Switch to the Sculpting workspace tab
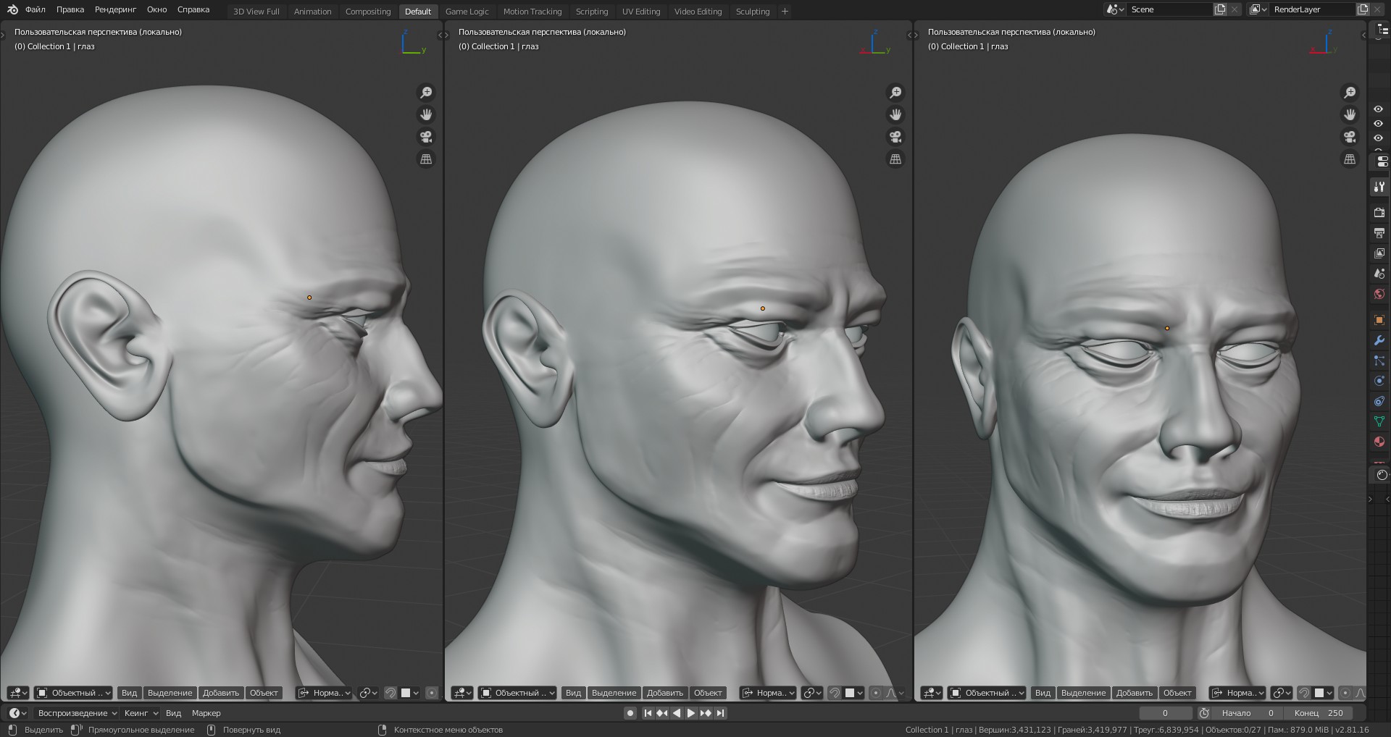This screenshot has width=1391, height=737. pos(752,12)
